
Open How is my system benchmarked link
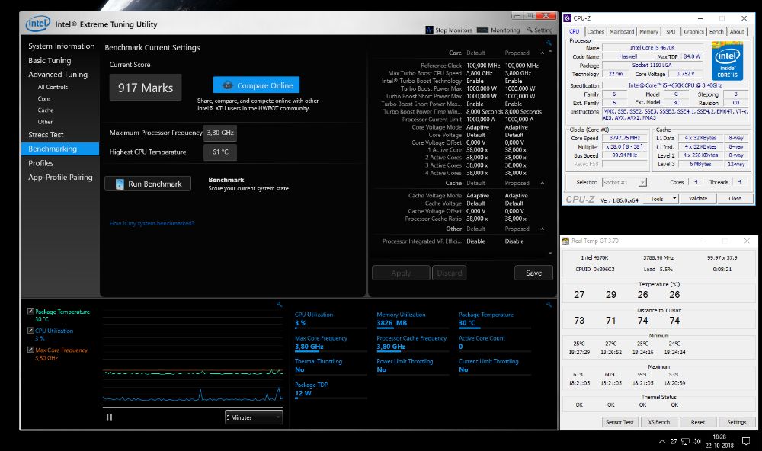coord(152,223)
